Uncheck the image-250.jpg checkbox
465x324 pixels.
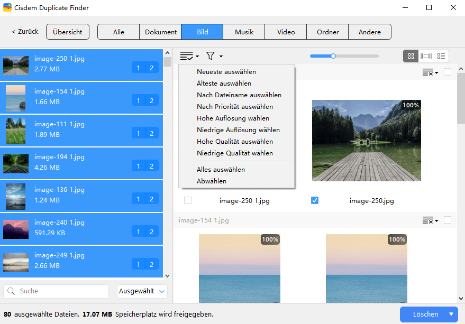tap(315, 200)
